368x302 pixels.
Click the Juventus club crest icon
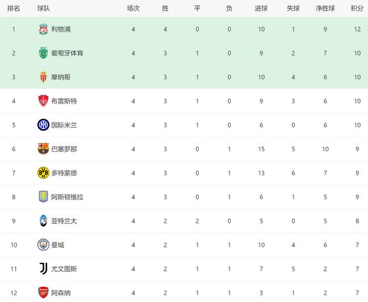coord(43,269)
